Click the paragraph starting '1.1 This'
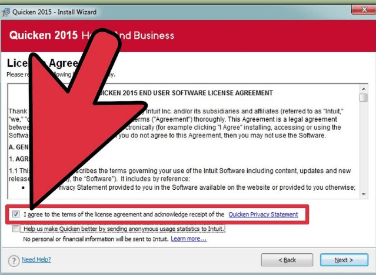The image size is (376, 275). (180, 175)
